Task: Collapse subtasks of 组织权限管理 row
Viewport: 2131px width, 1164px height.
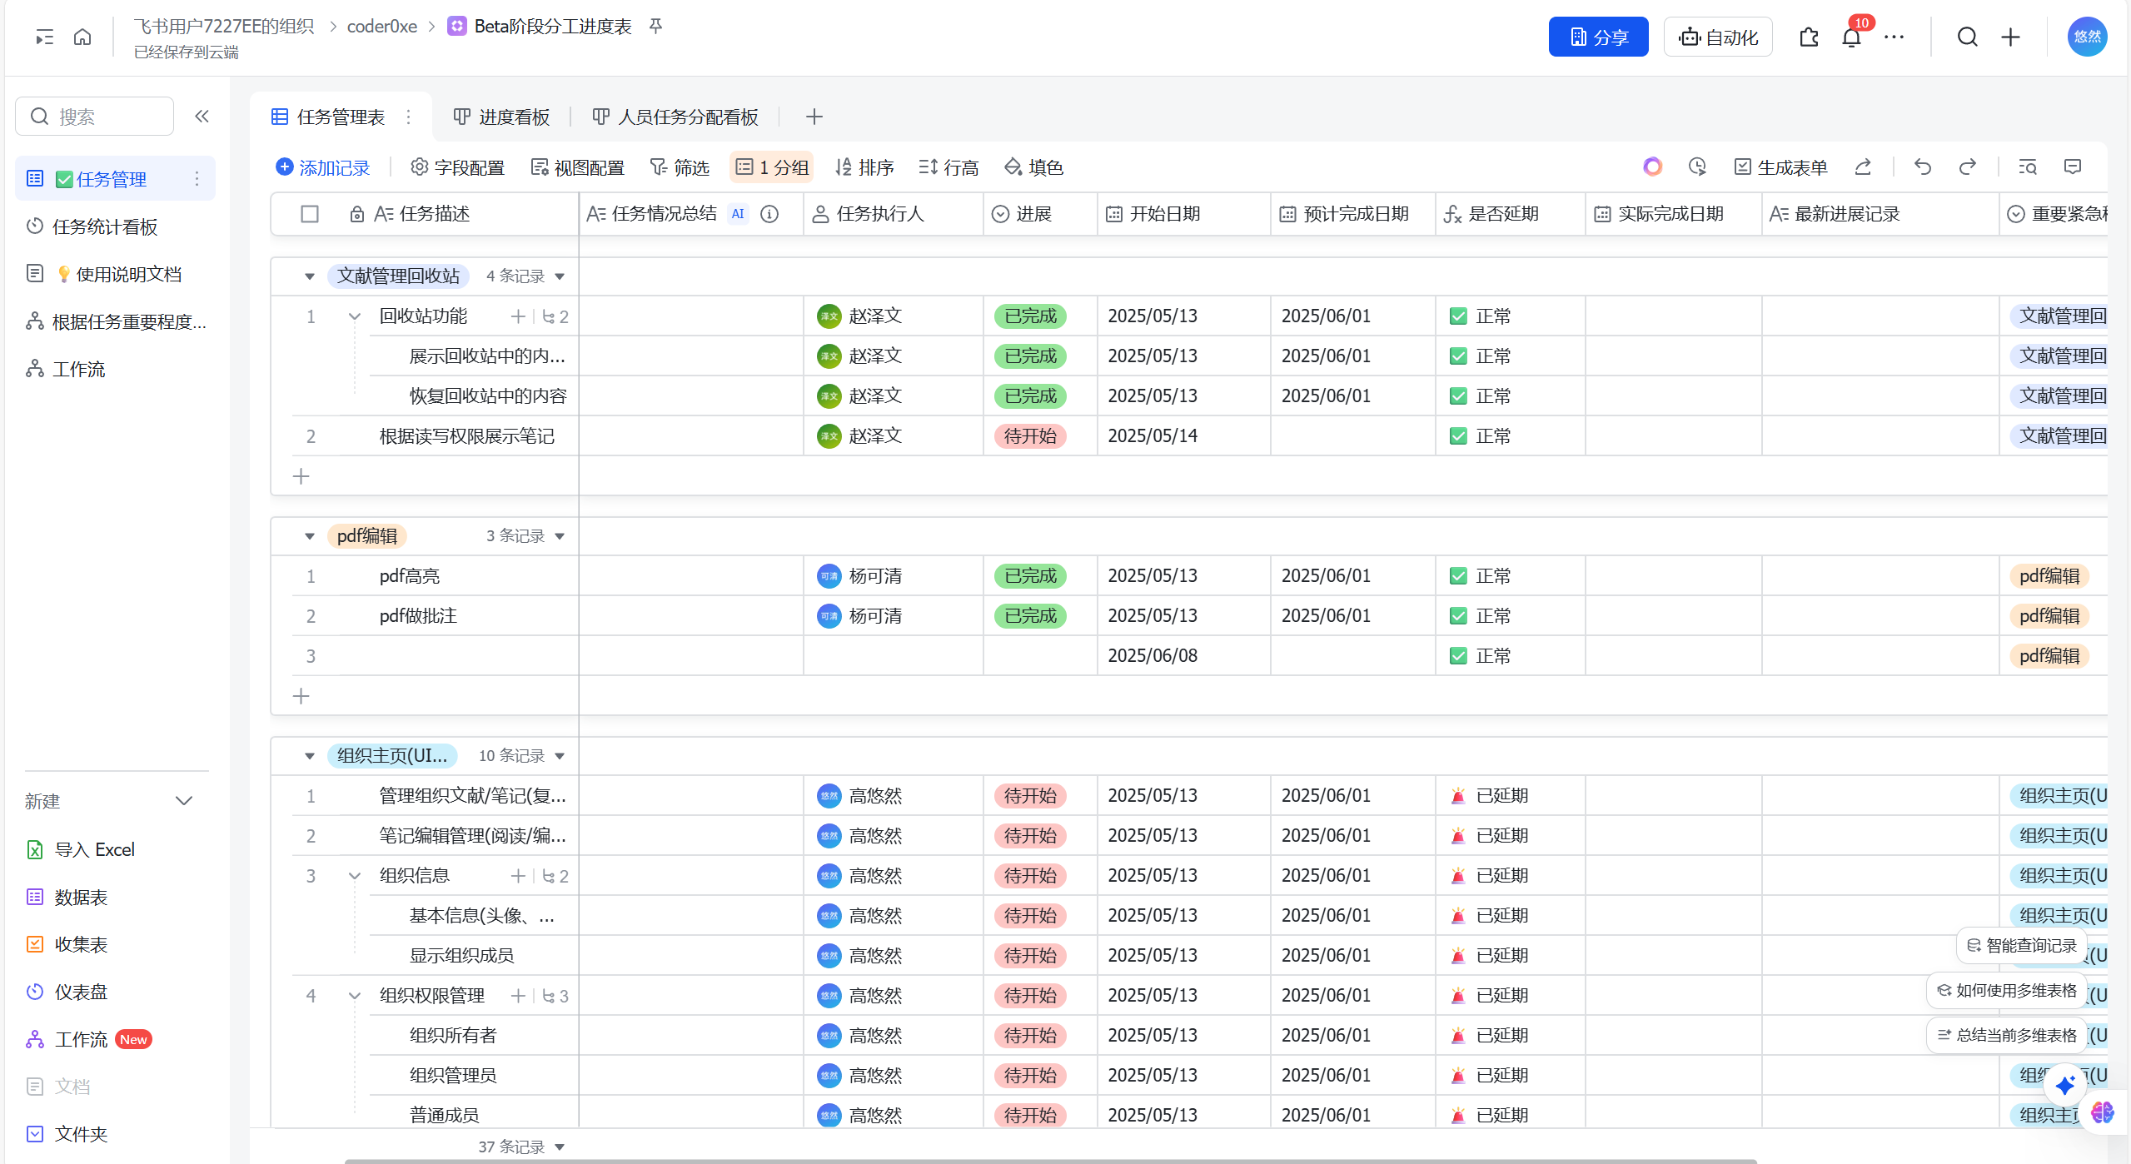Action: coord(355,996)
